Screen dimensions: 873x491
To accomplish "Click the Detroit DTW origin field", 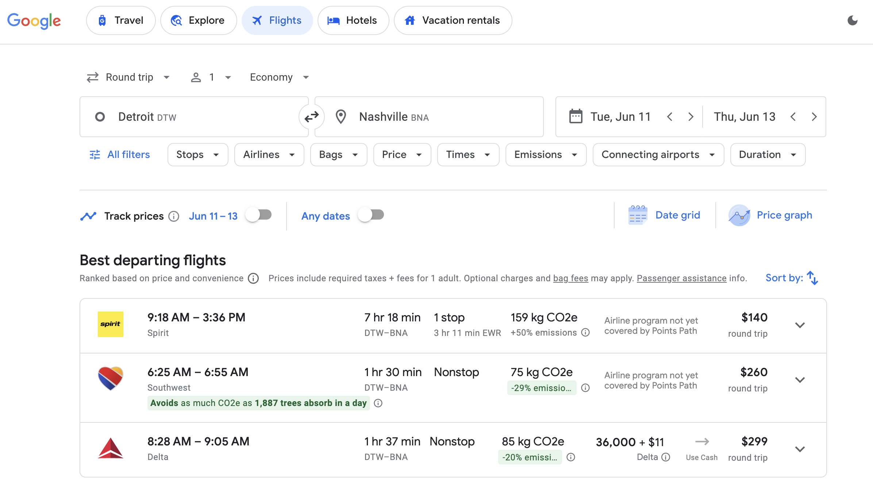I will 194,117.
